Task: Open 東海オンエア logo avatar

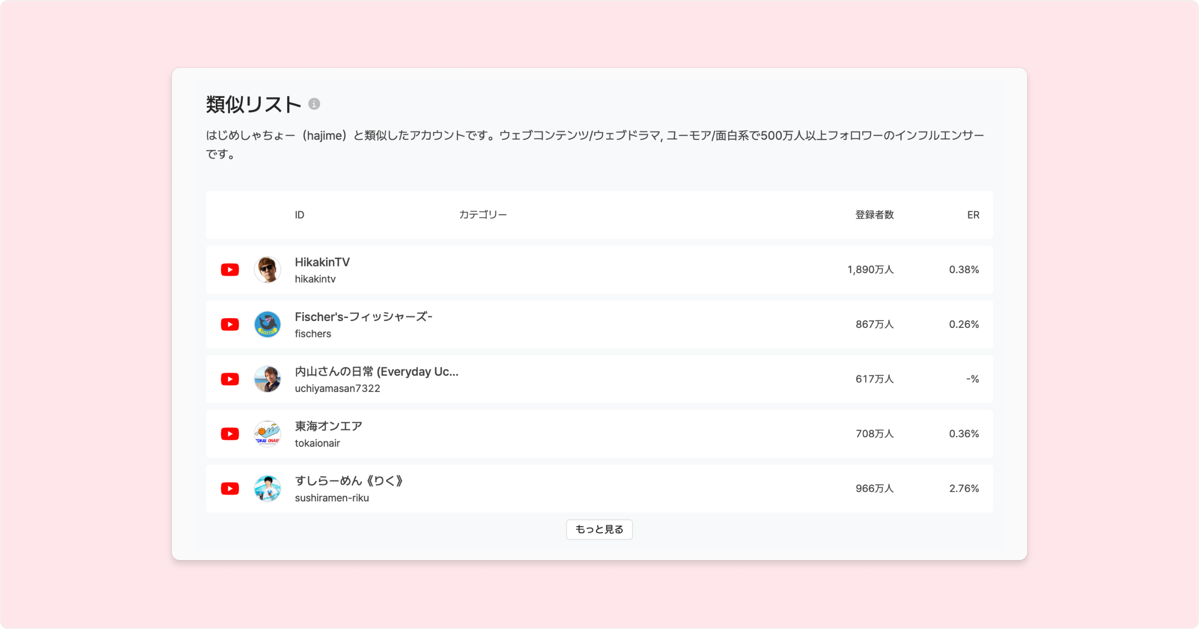Action: coord(267,434)
